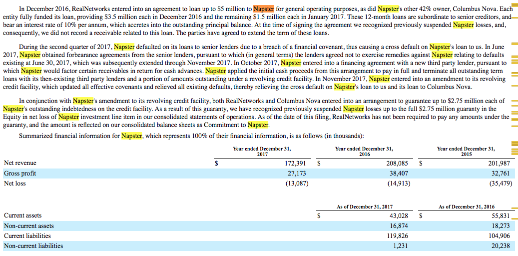Click the "Net revenue" row label
The height and width of the screenshot is (256, 518).
(20, 163)
